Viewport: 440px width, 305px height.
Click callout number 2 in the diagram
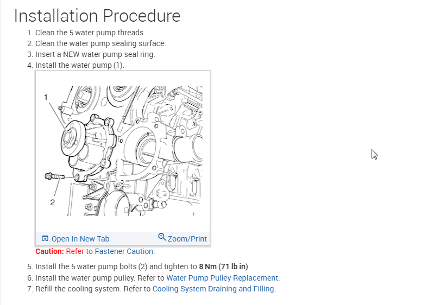[x=52, y=202]
